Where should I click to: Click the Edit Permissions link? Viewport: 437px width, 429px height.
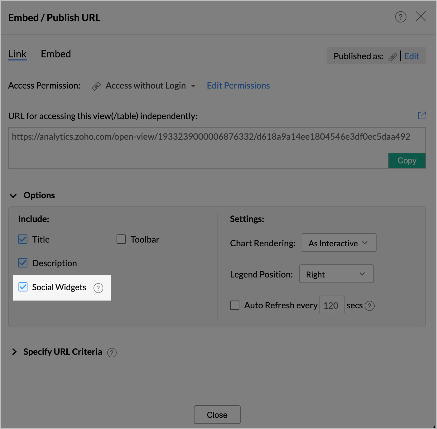(238, 86)
